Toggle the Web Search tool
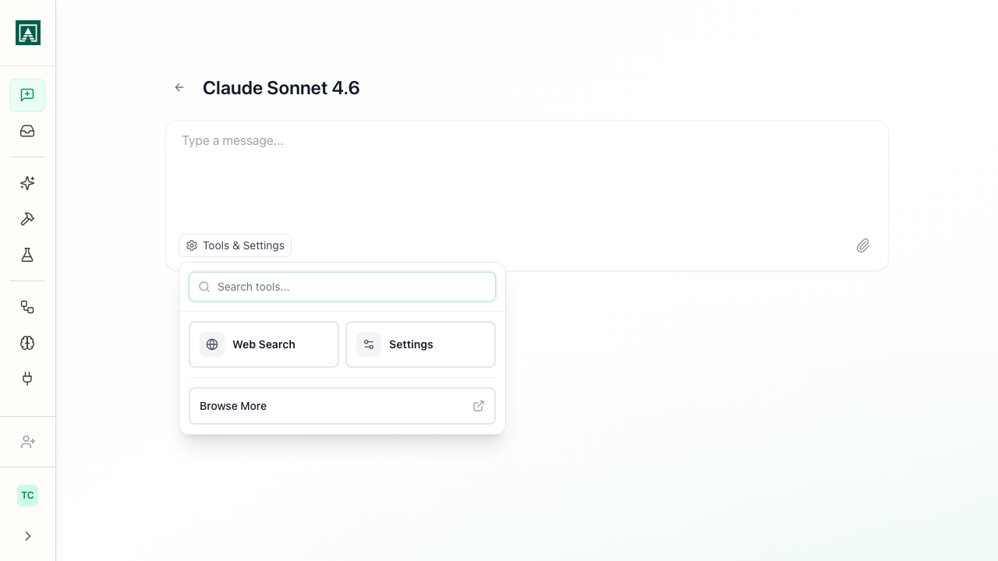Viewport: 998px width, 561px height. [x=264, y=344]
